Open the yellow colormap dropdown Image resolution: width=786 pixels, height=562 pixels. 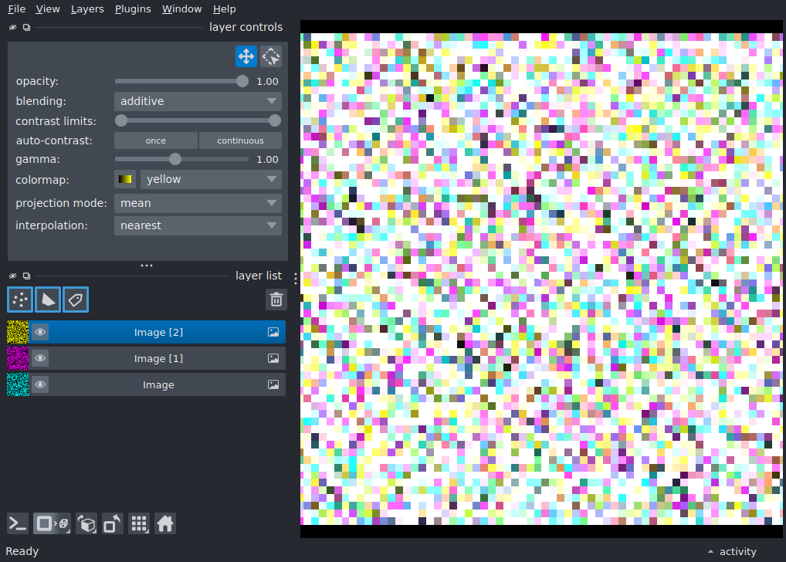click(211, 179)
